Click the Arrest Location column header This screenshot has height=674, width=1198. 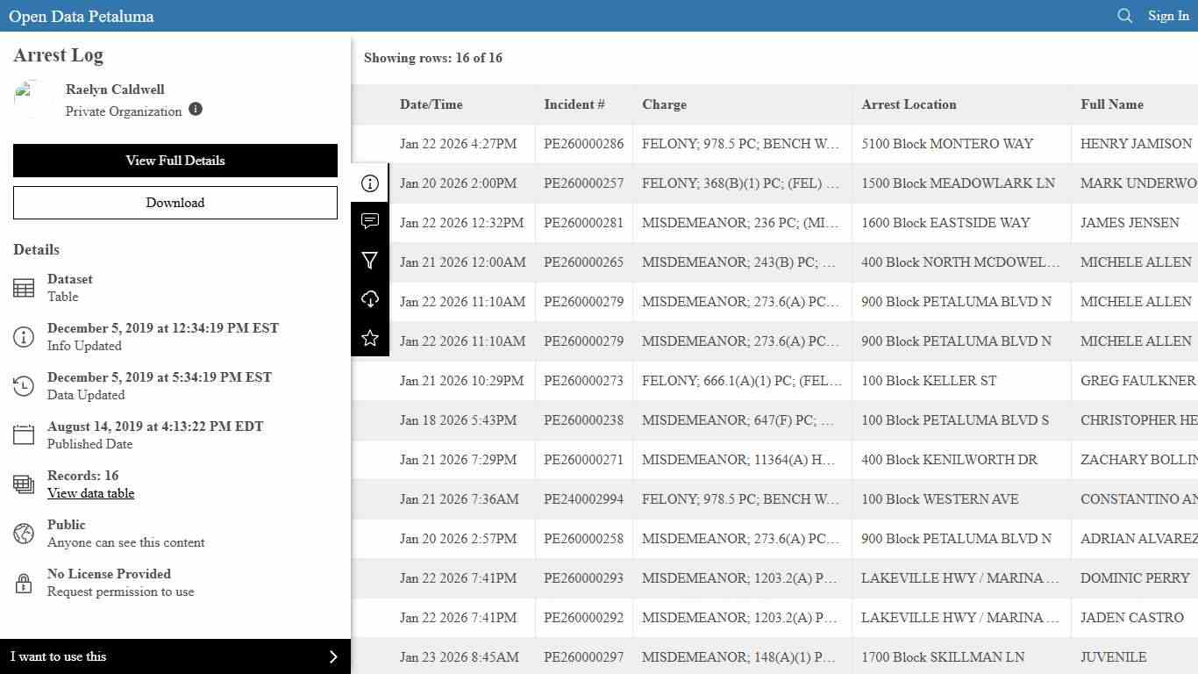[x=909, y=104]
